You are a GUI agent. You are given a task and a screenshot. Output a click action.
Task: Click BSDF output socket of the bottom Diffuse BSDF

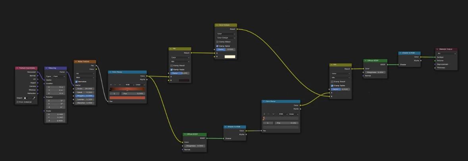[207, 138]
